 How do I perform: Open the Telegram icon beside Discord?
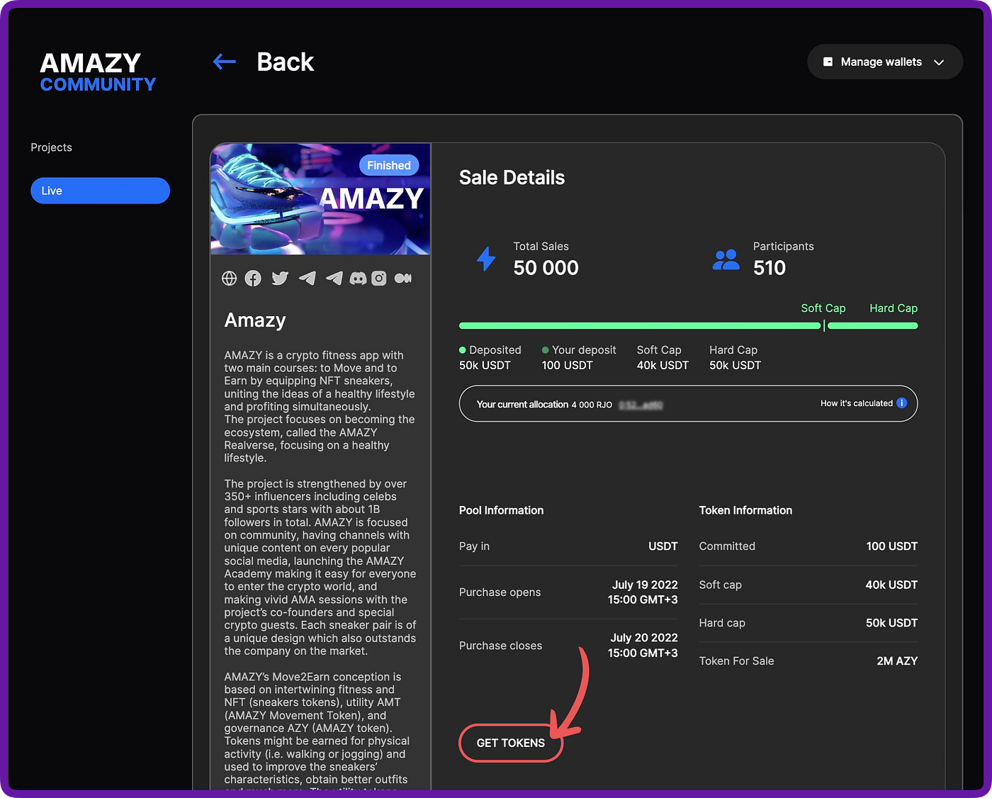(334, 279)
